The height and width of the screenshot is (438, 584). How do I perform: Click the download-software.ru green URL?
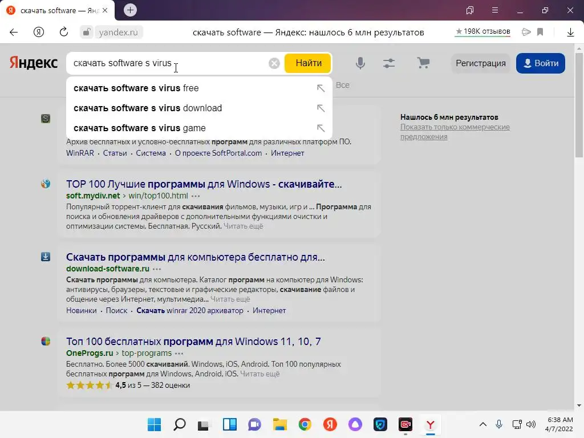pos(108,269)
